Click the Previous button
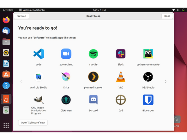 click(x=21, y=16)
